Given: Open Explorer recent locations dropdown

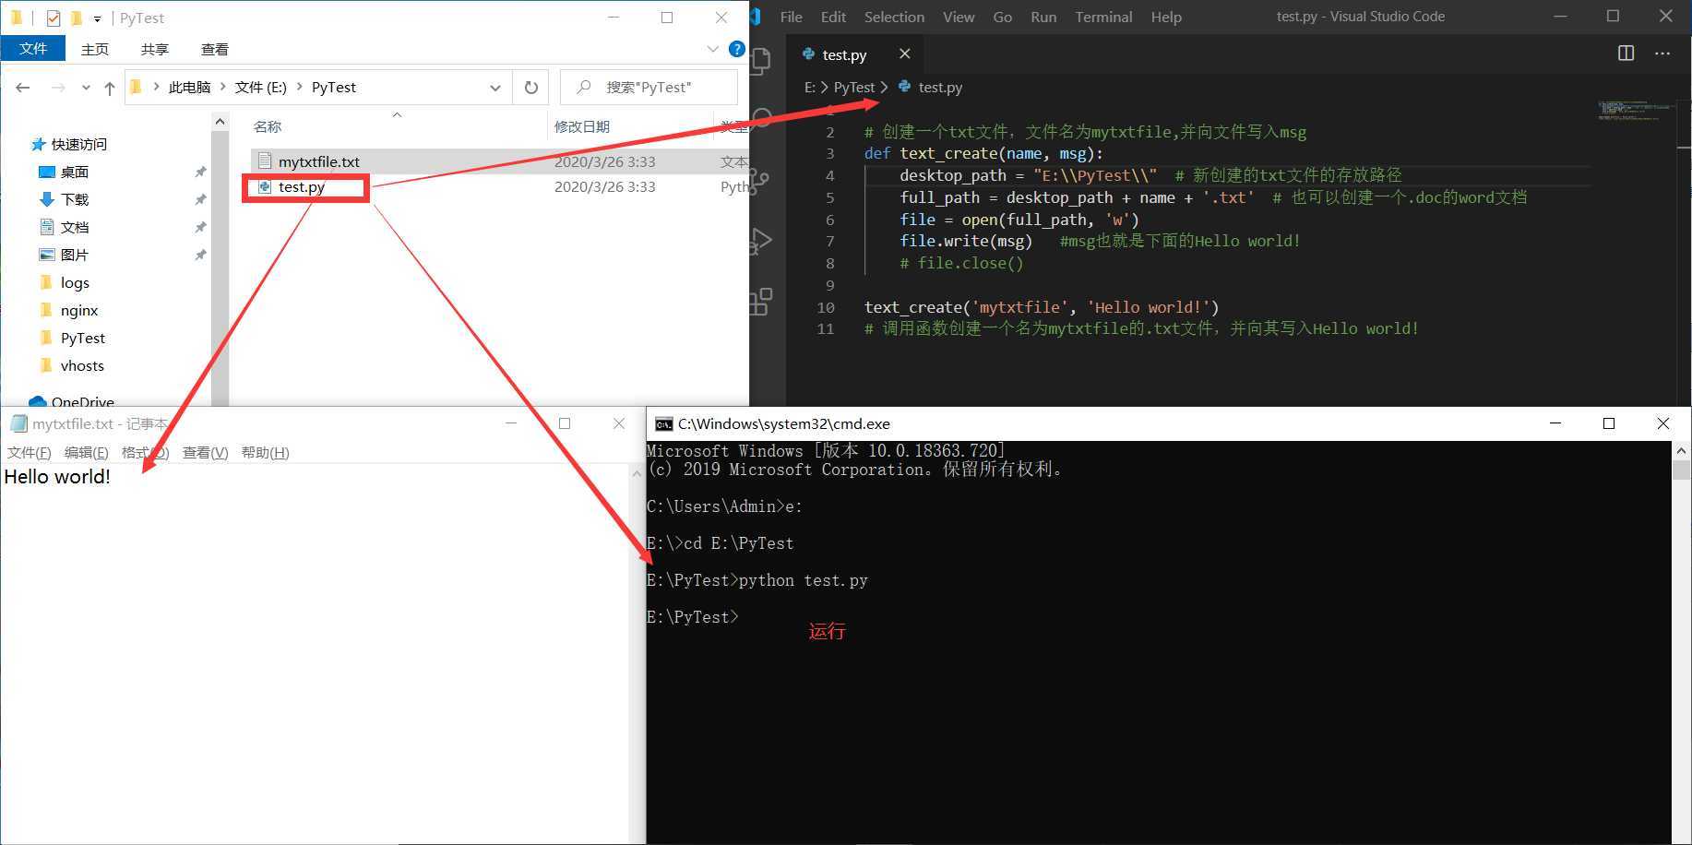Looking at the screenshot, I should pyautogui.click(x=86, y=88).
